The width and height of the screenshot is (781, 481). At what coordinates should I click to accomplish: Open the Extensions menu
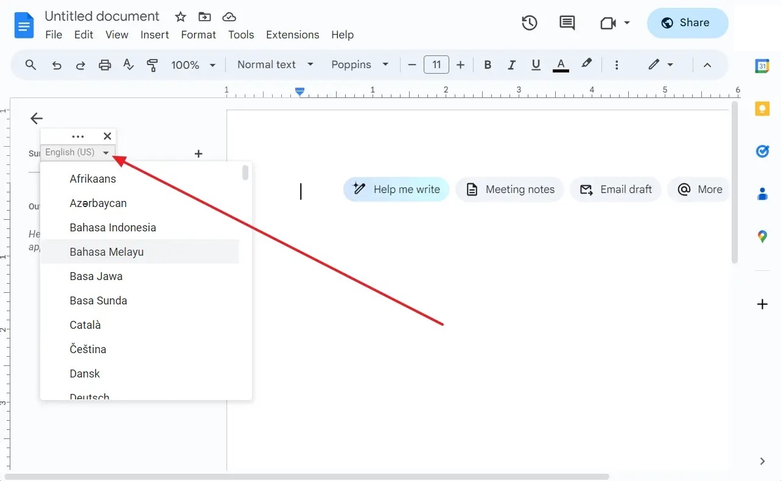[x=292, y=35]
